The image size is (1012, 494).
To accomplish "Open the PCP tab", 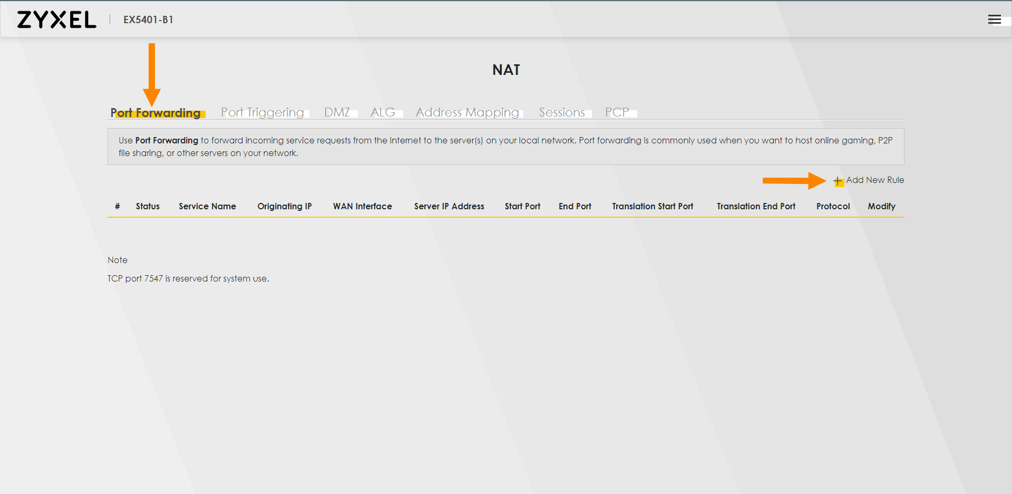I will (x=618, y=112).
